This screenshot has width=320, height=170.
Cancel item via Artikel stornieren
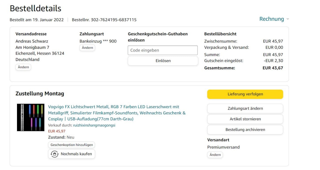coord(245,119)
